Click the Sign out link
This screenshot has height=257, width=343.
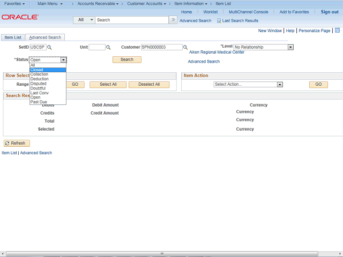[x=330, y=12]
